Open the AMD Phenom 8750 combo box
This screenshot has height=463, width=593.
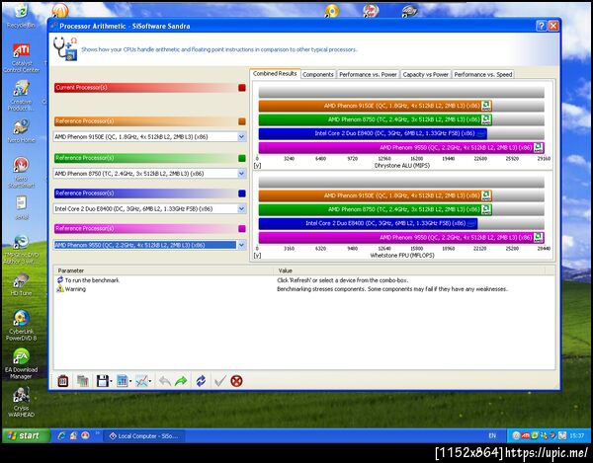[x=150, y=174]
